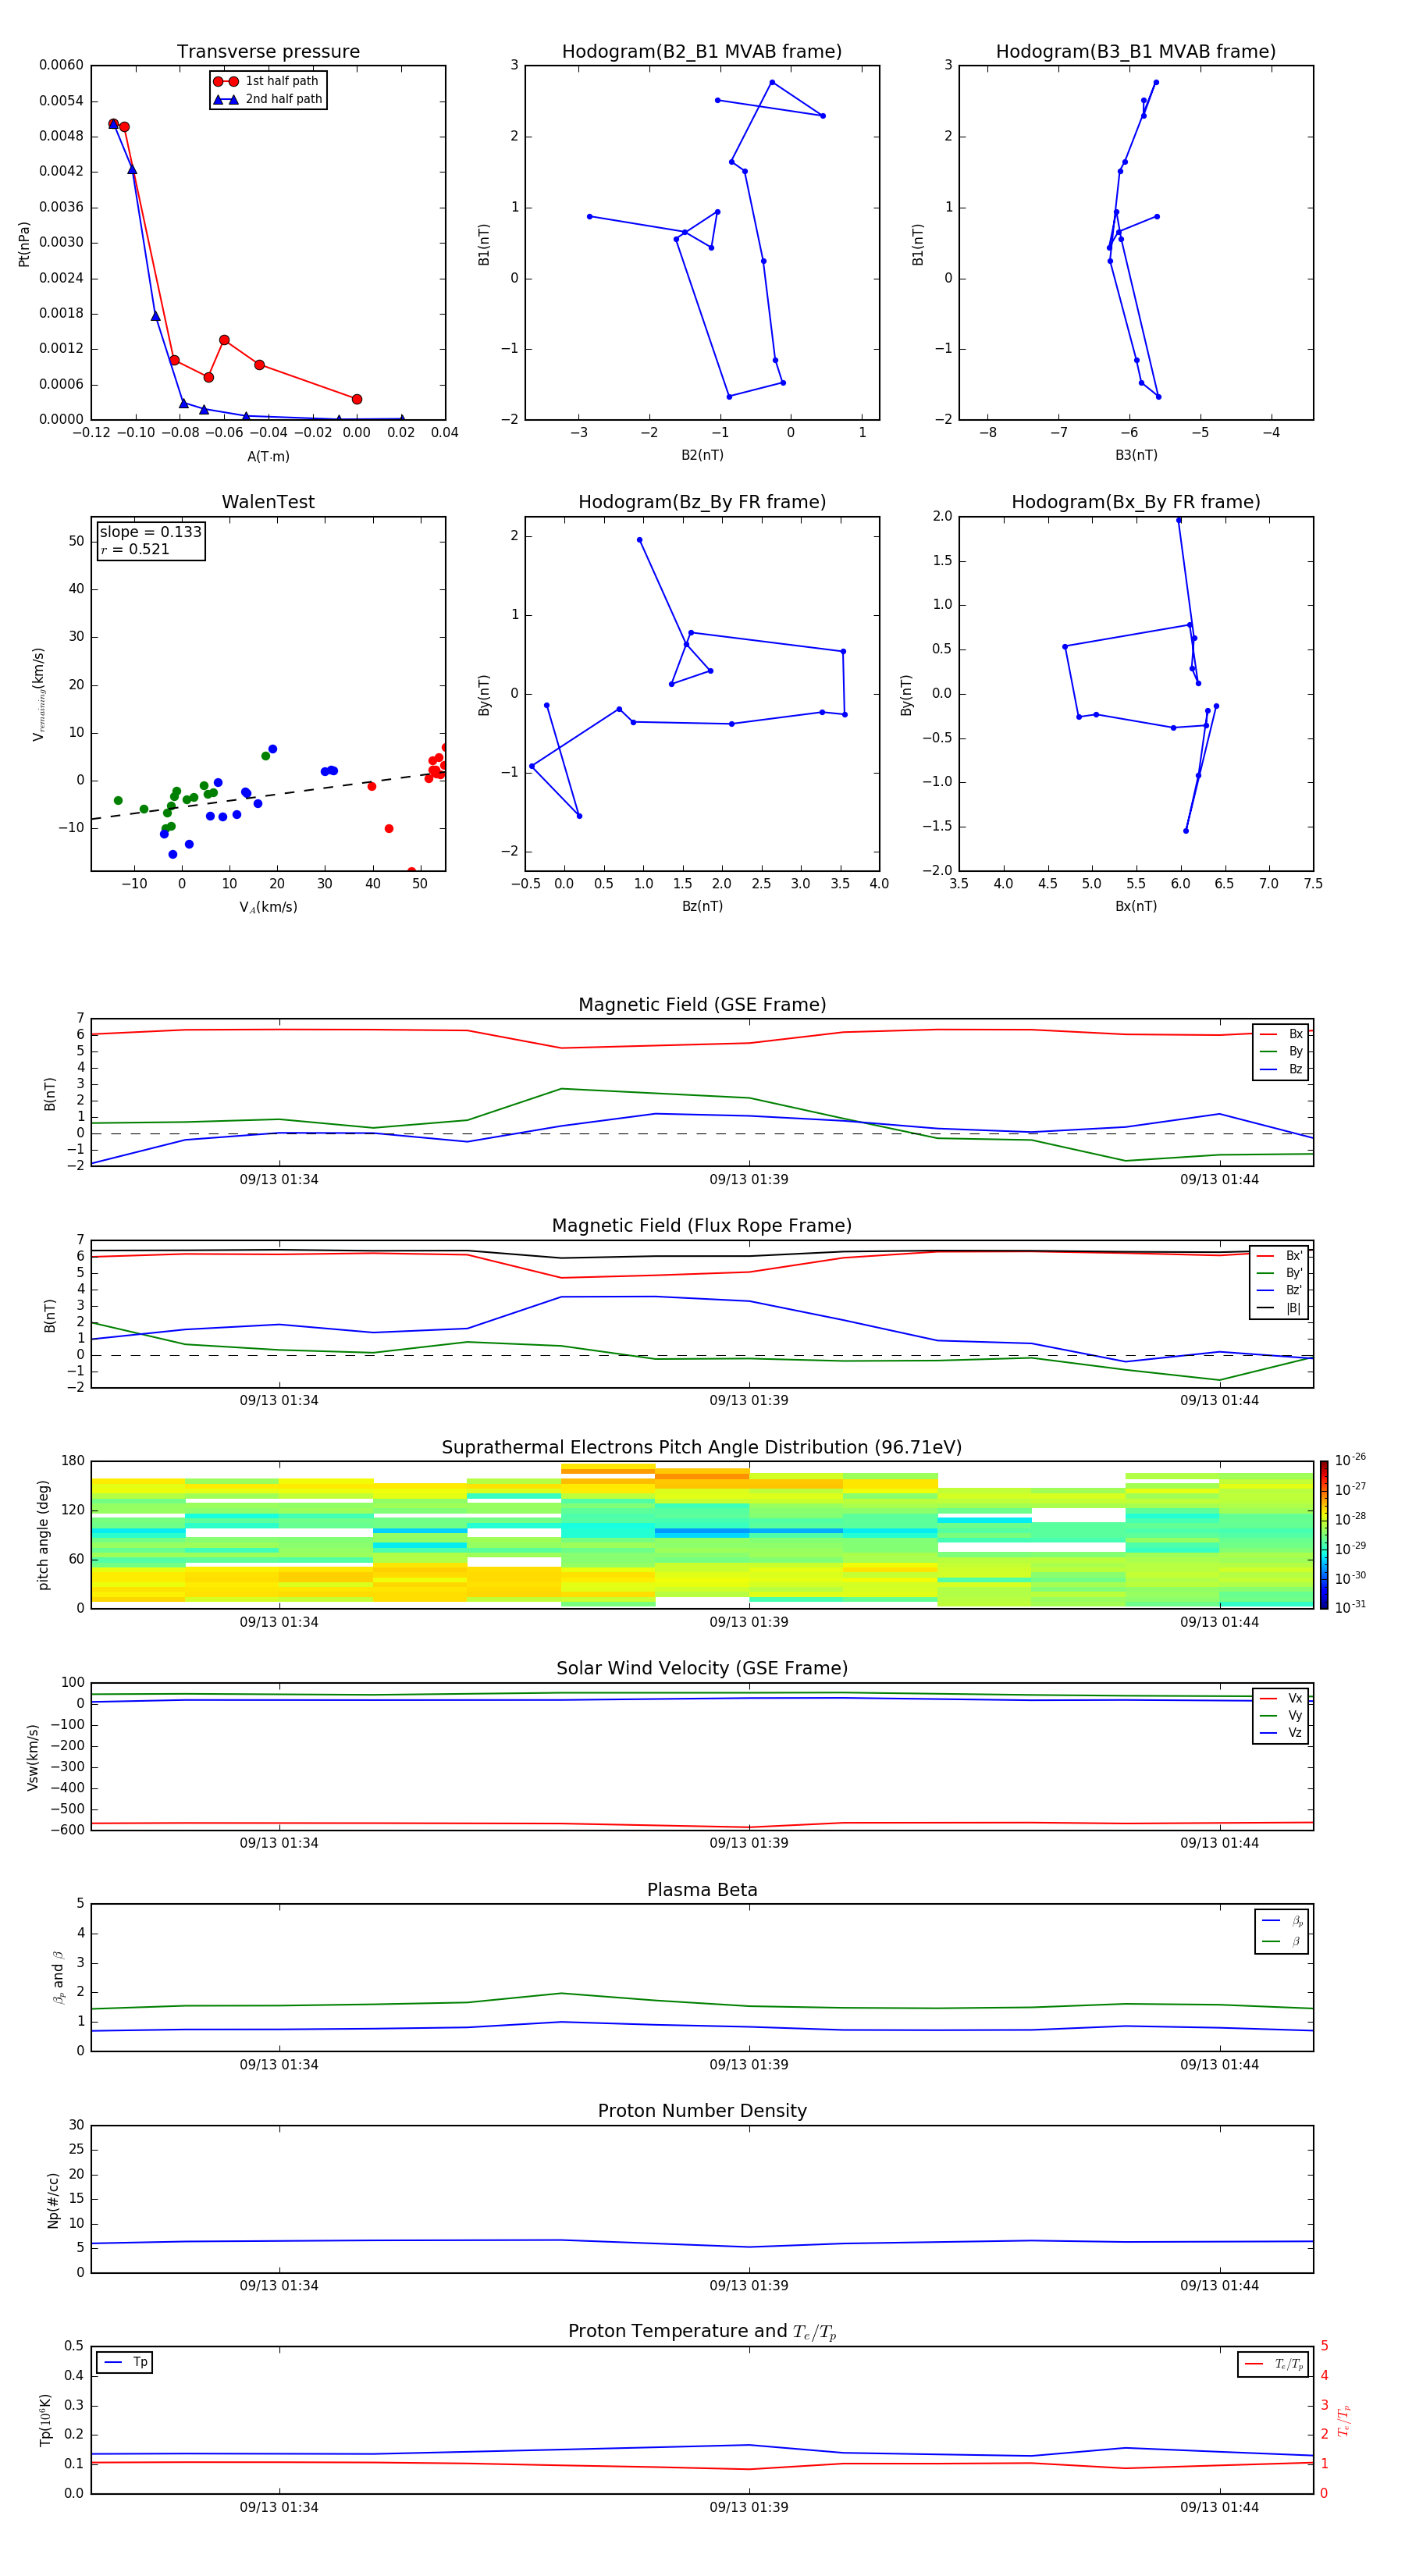Click the "Proton Temperature and Te/Tp" title

click(x=702, y=2332)
